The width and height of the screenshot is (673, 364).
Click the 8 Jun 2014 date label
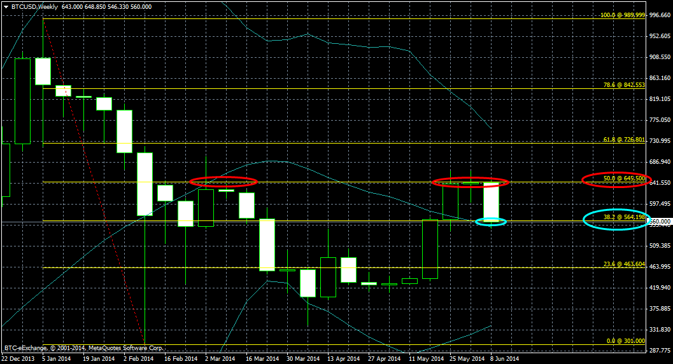505,358
